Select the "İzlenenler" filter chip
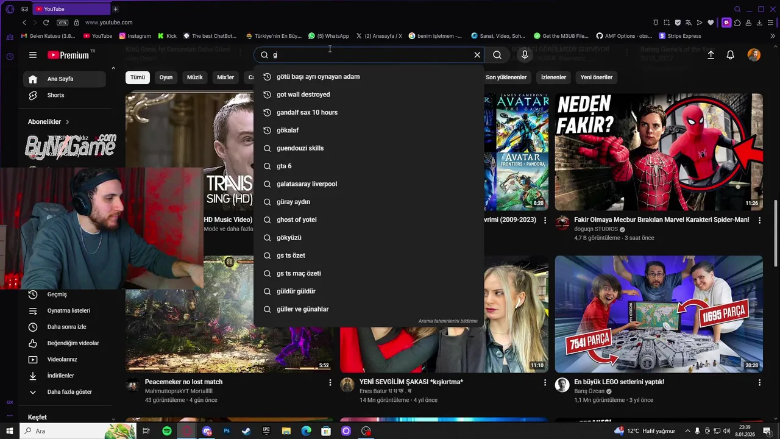Viewport: 780px width, 439px height. 553,77
